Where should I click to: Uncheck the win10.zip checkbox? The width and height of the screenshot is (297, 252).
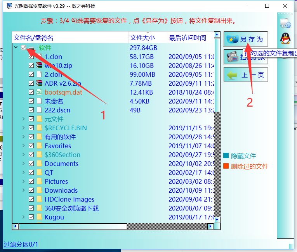tap(31, 66)
